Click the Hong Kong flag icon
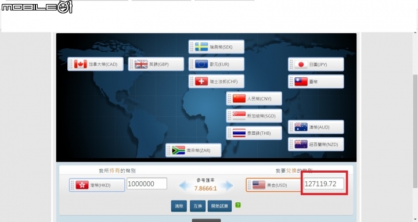The height and width of the screenshot is (222, 418). tap(82, 185)
